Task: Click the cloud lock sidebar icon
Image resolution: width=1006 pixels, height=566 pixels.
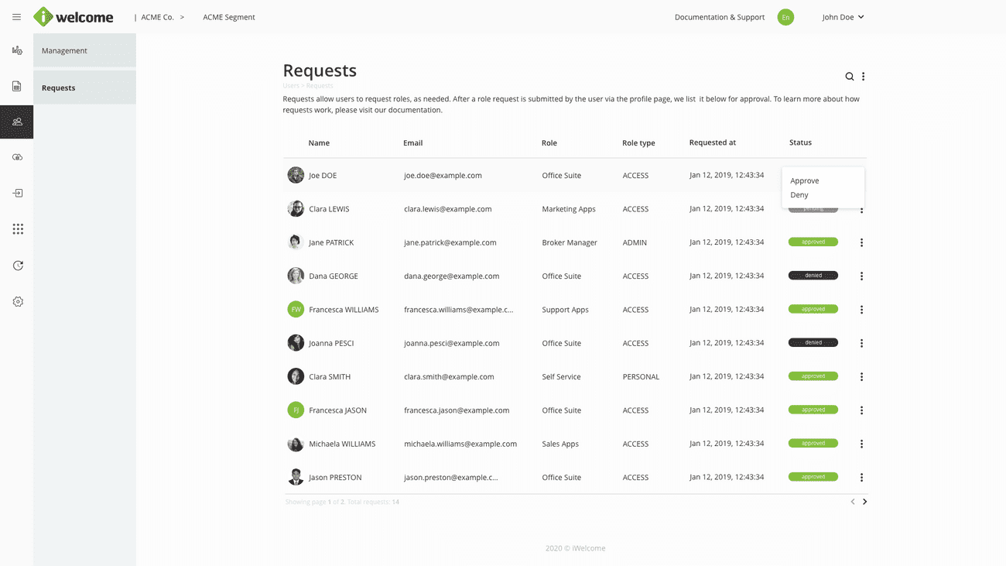Action: 18,157
